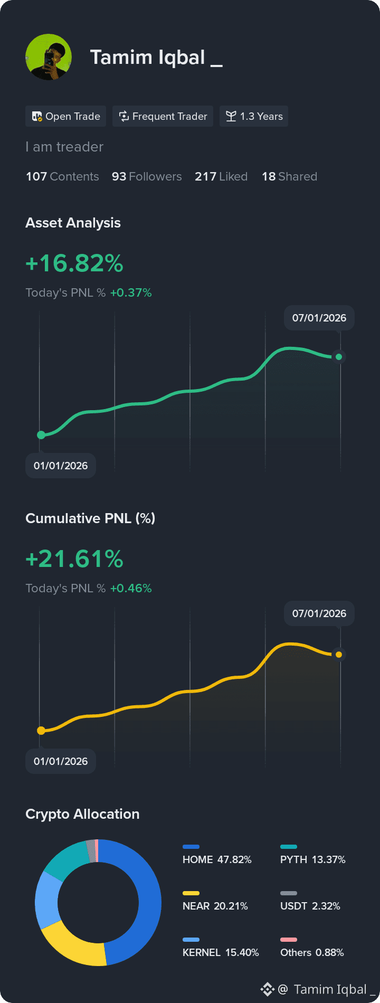Click the blue HOME legend swatch

[191, 847]
